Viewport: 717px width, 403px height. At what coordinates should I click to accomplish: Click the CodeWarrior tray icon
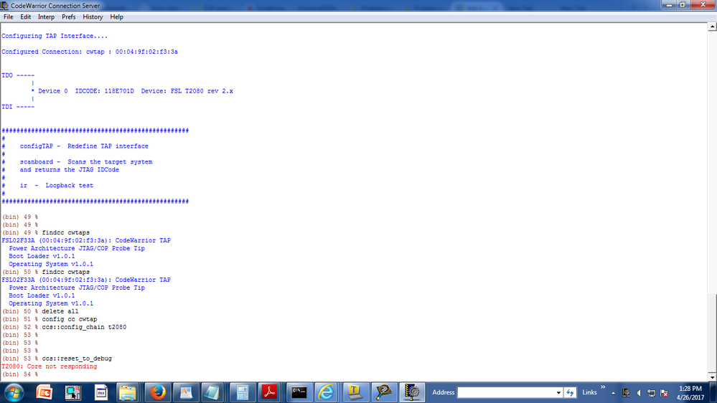(627, 393)
